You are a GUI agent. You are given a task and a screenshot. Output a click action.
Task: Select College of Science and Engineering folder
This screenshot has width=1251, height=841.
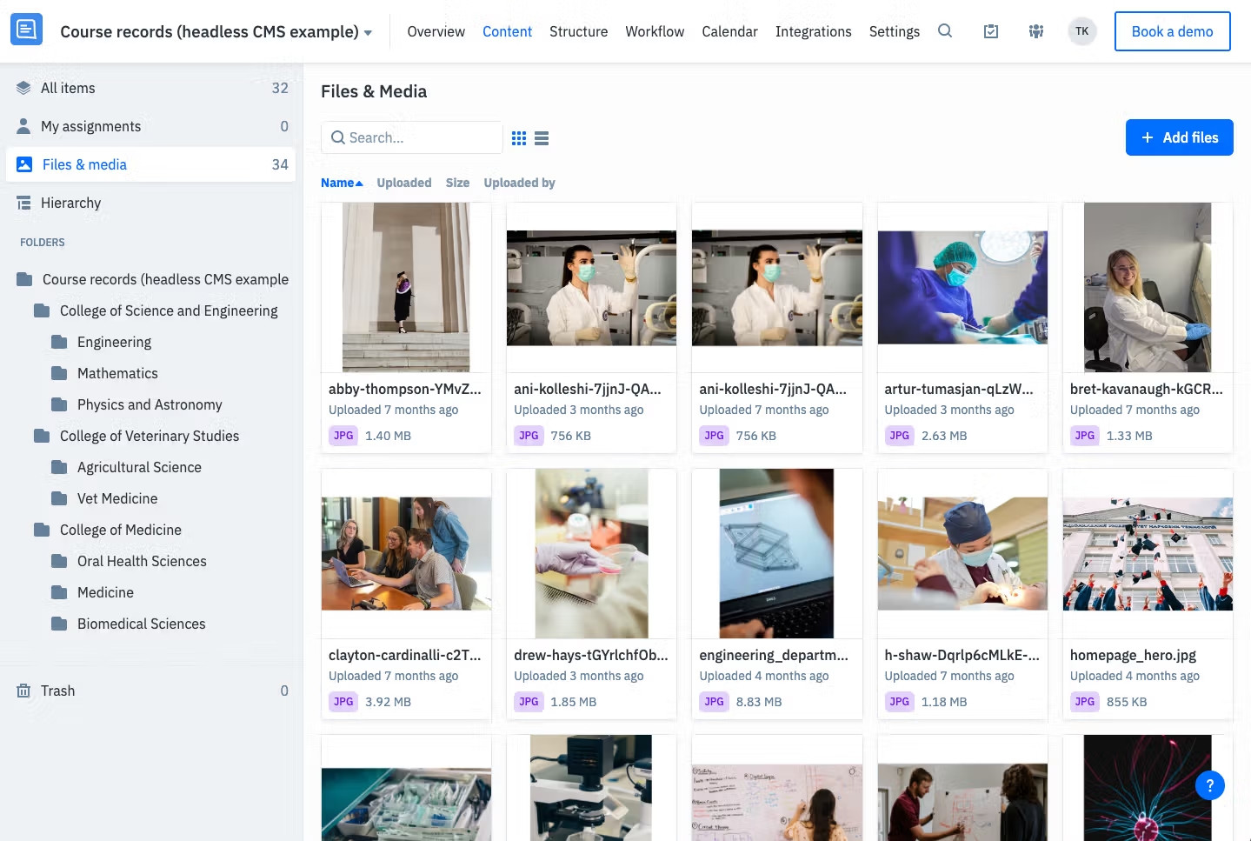(x=169, y=310)
